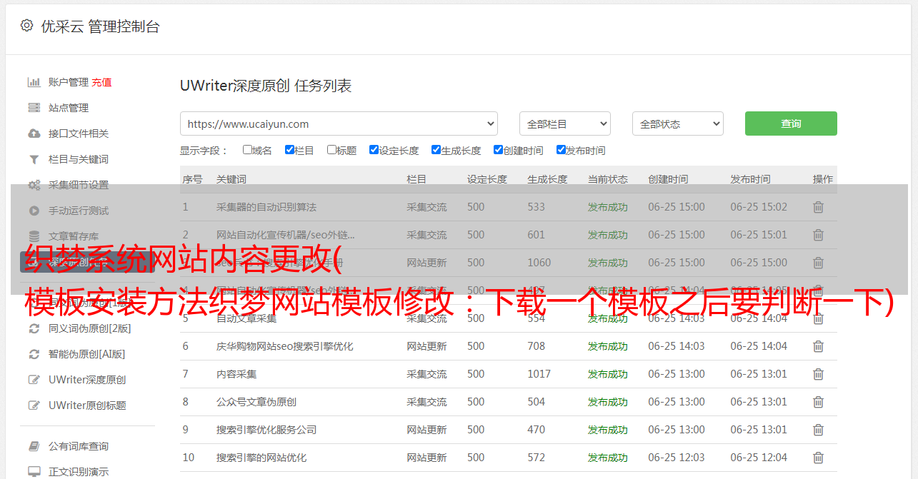Click the keyword 公众号文章伪原创
This screenshot has width=918, height=479.
coord(256,402)
